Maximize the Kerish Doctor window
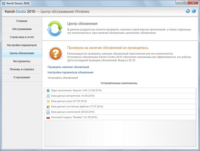This screenshot has height=151, width=200. (185, 2)
